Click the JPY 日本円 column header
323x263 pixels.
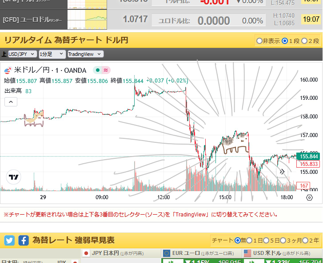(121, 253)
